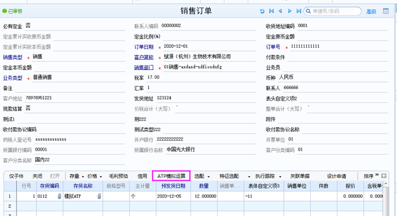Click the 订单日期 field showing 2020-12-01

click(x=209, y=46)
